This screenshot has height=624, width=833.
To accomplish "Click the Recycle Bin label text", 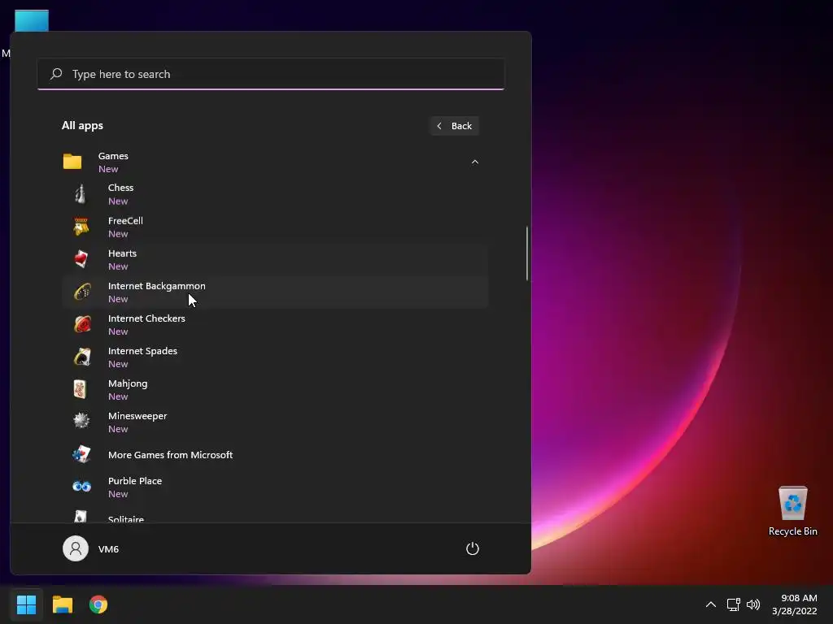I will coord(792,531).
